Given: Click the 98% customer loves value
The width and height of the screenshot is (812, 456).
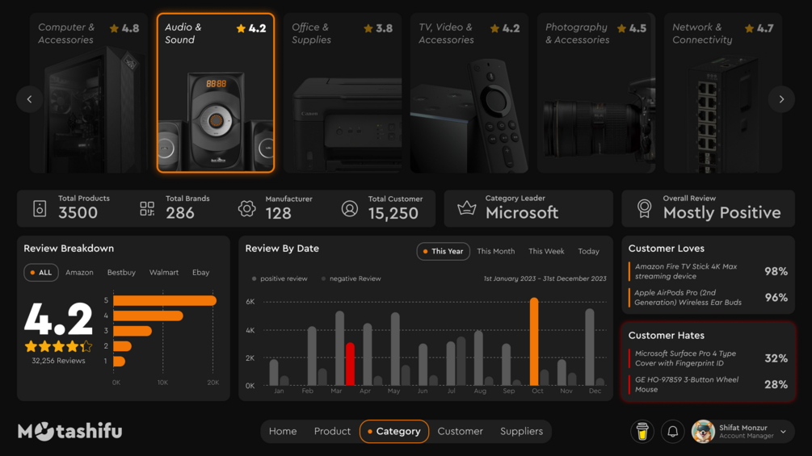Looking at the screenshot, I should pyautogui.click(x=776, y=271).
